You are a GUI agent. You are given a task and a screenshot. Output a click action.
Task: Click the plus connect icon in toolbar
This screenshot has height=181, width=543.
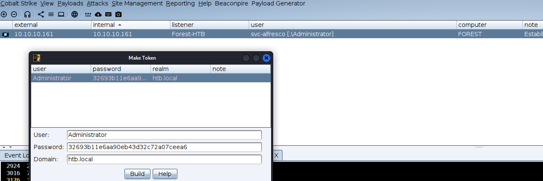coord(4,14)
